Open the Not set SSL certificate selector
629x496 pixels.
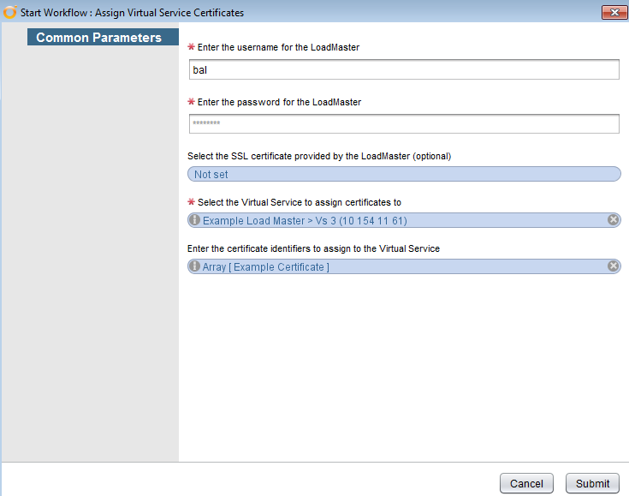404,174
